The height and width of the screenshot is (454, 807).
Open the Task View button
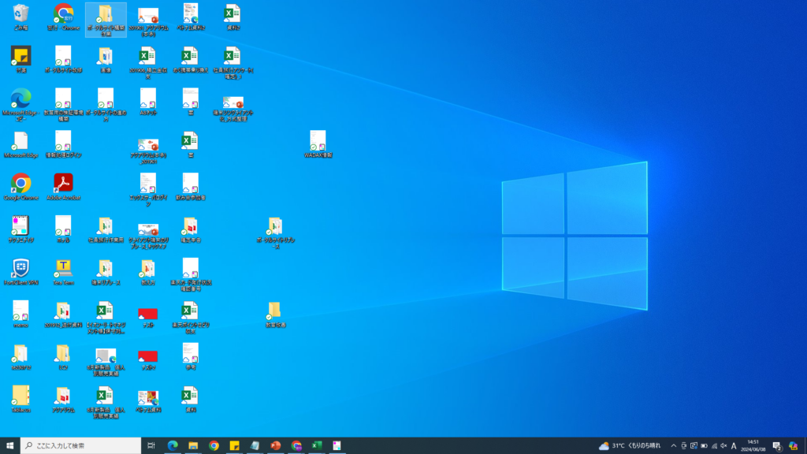tap(151, 445)
